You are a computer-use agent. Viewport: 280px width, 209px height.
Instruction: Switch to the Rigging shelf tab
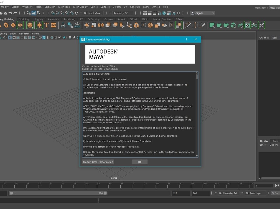tap(39, 19)
